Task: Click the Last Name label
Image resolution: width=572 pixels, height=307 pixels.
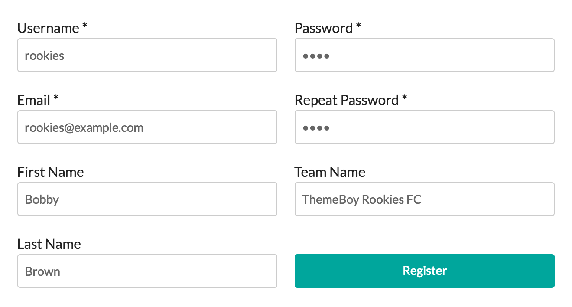Action: (49, 244)
